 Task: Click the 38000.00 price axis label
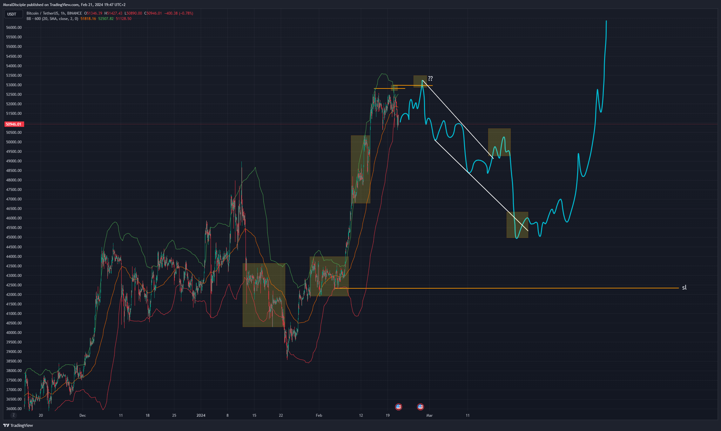tap(14, 371)
